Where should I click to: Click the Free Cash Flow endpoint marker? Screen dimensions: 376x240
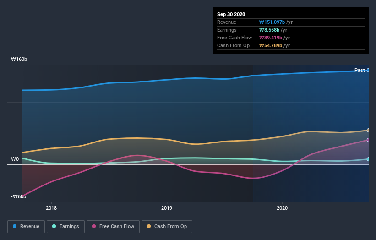click(x=368, y=140)
